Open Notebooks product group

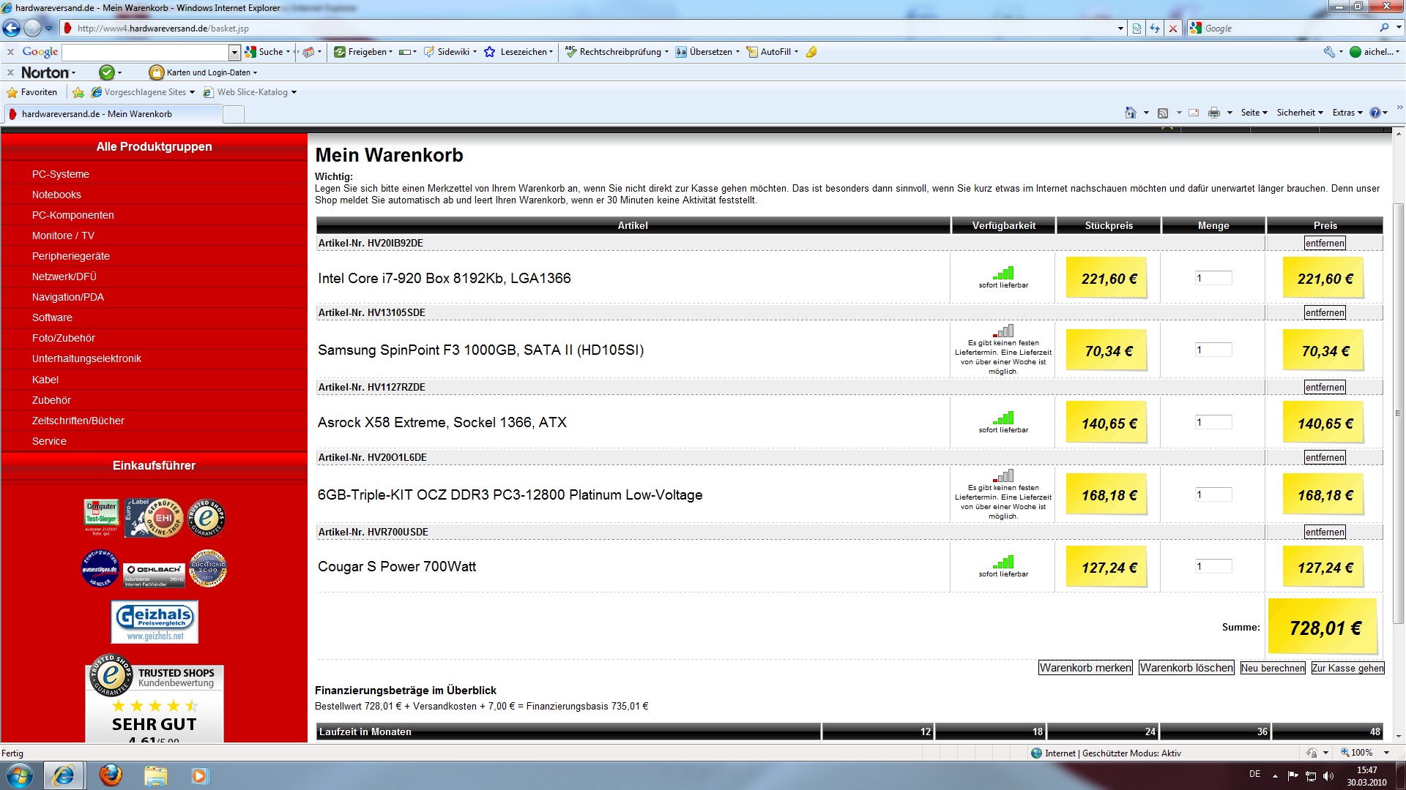pos(56,195)
